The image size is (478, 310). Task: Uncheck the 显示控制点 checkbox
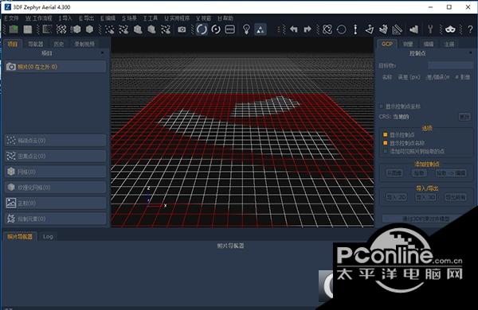[x=386, y=135]
